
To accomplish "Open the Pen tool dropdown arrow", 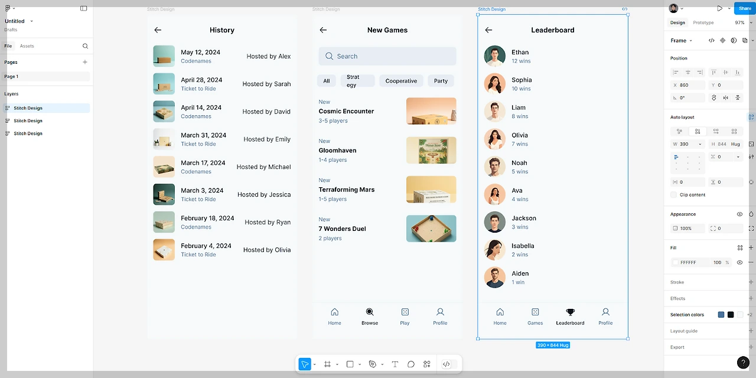I will pyautogui.click(x=382, y=364).
